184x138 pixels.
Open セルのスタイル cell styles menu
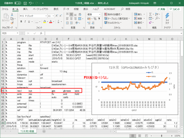click(x=113, y=23)
